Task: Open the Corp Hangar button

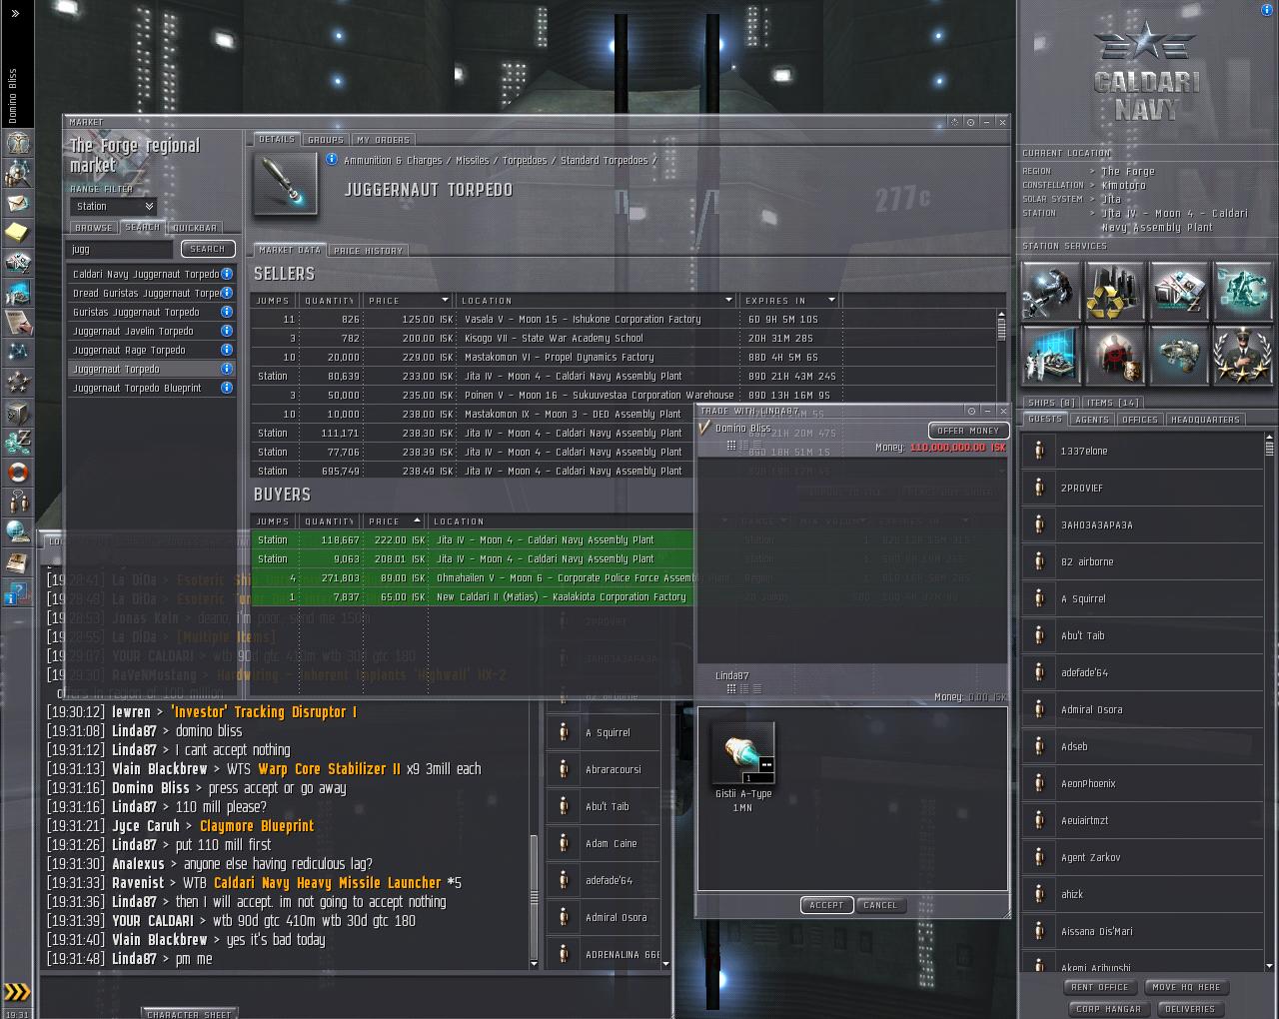Action: (1108, 1009)
